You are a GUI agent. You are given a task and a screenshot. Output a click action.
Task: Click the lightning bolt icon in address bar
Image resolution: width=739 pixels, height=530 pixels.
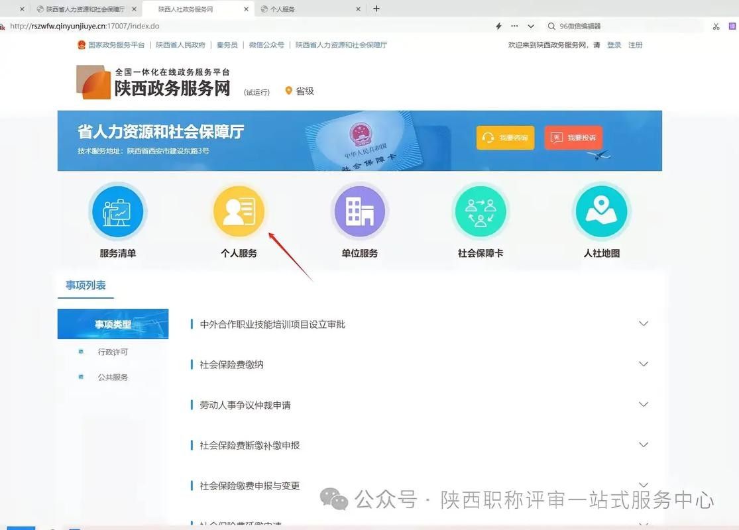(x=498, y=26)
